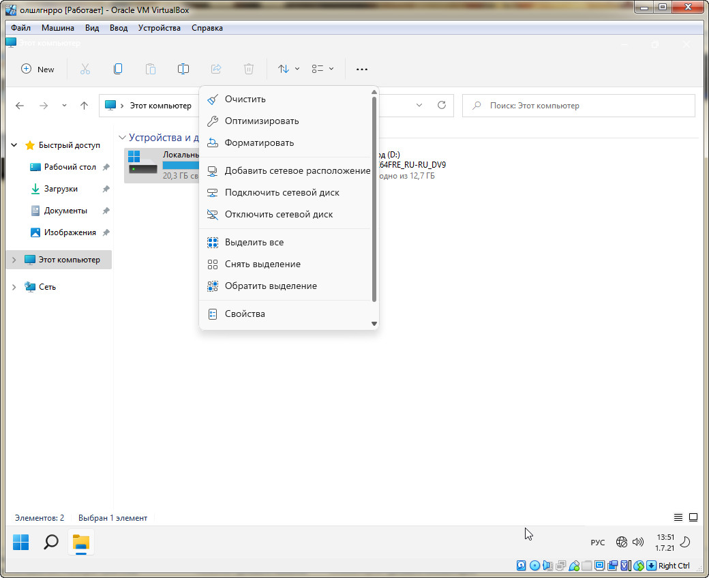
Task: Open the Устройства menu in VirtualBox
Action: pyautogui.click(x=159, y=28)
